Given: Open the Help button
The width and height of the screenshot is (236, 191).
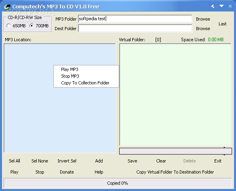Looking at the screenshot, I should click(99, 172).
